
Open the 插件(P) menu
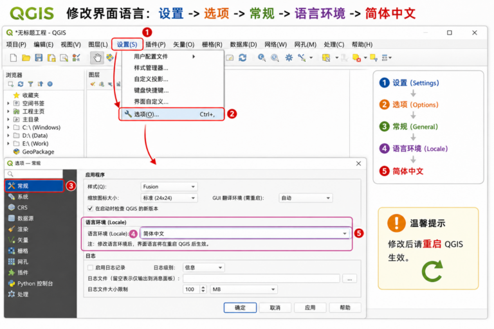coord(156,44)
